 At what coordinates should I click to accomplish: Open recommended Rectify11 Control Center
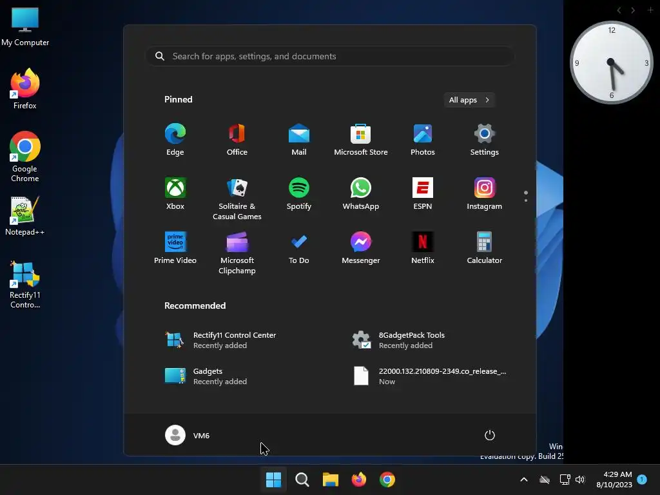(x=221, y=340)
